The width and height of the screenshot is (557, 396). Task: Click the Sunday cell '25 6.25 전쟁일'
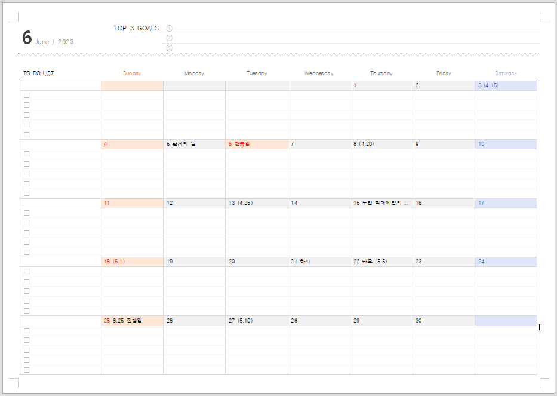pos(132,321)
